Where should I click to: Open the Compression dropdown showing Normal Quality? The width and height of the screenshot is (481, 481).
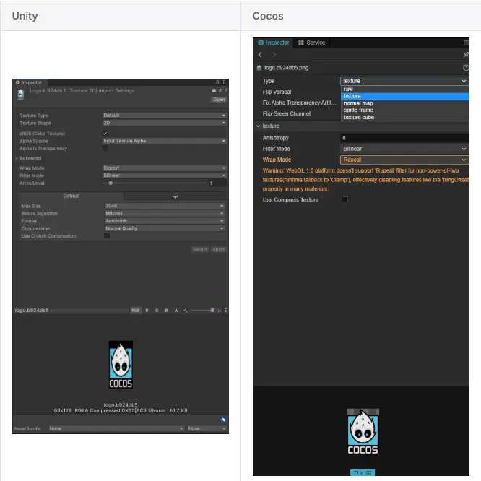tap(165, 228)
